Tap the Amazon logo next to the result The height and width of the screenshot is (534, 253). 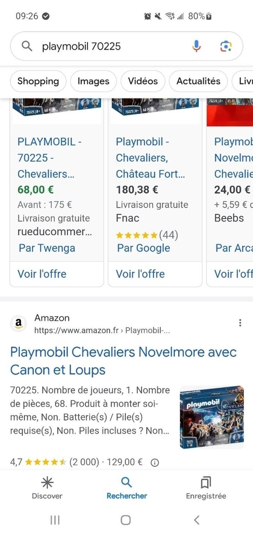tap(18, 324)
